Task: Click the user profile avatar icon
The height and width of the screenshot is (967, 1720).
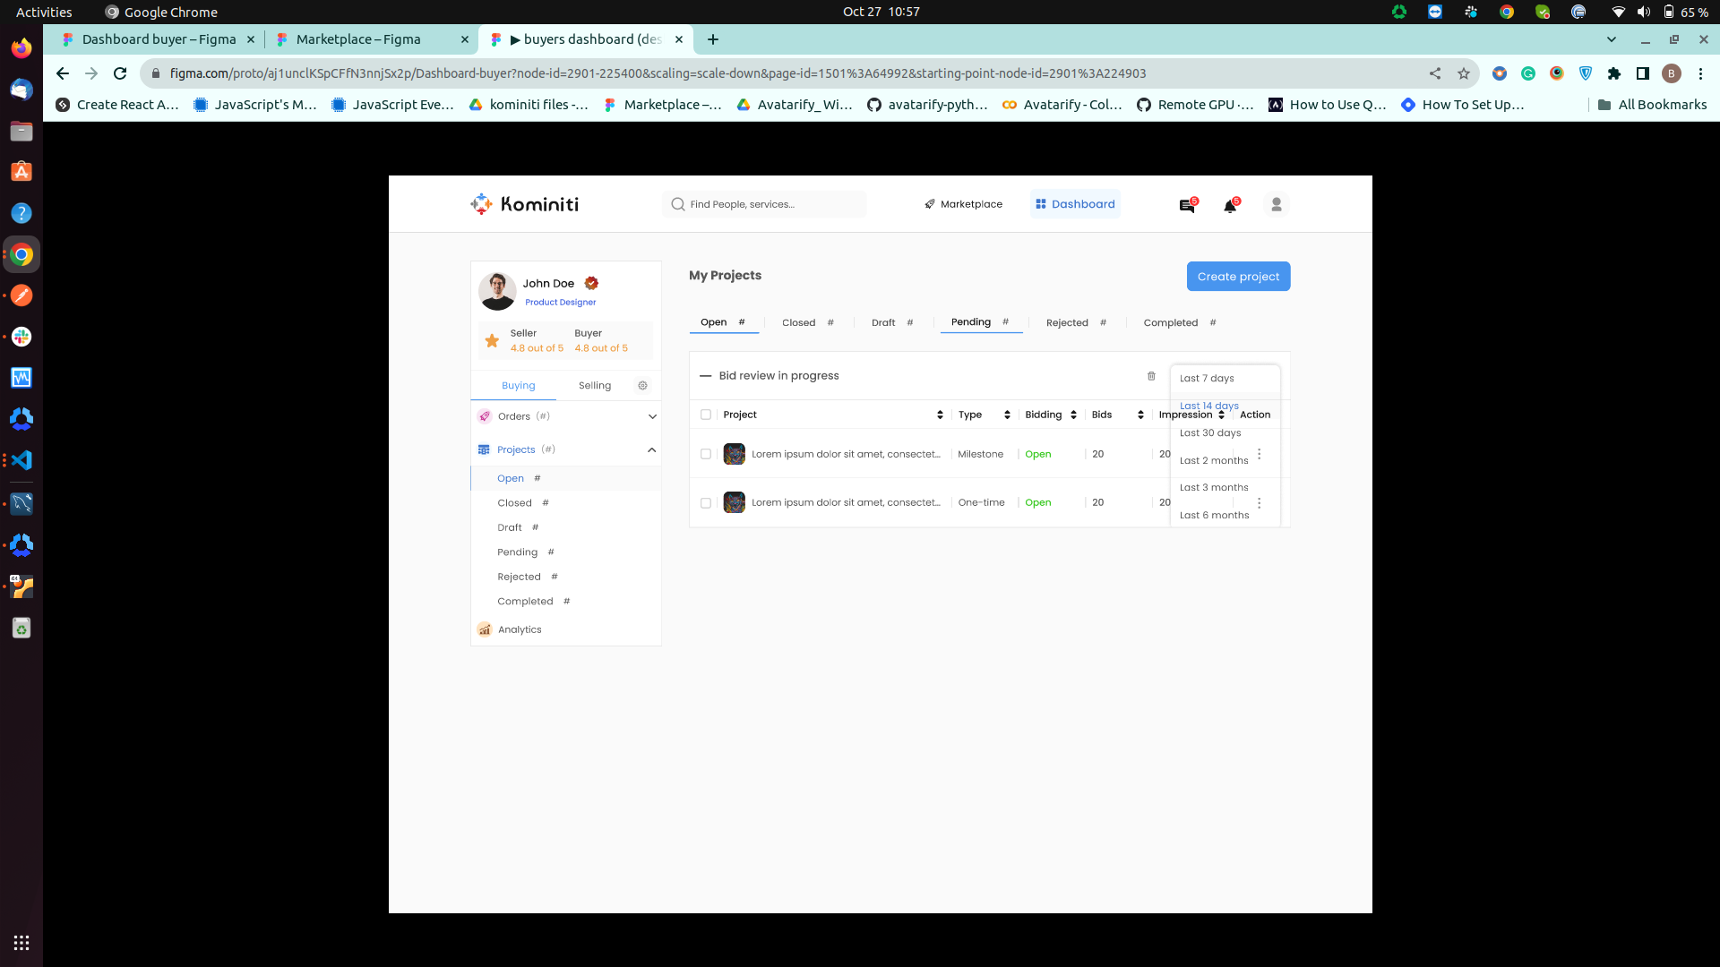Action: tap(1276, 204)
